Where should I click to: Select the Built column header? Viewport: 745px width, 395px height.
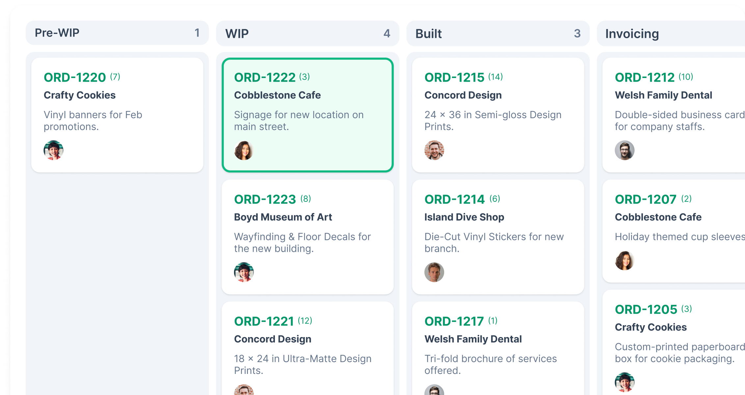tap(428, 34)
